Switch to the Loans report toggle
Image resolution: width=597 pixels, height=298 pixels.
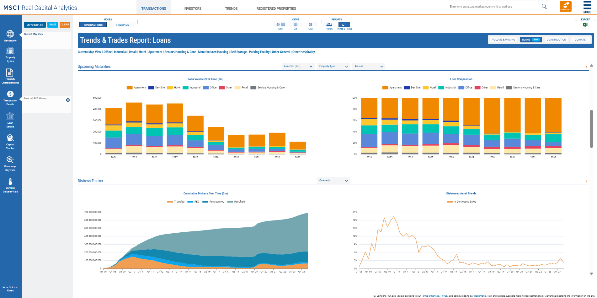(531, 39)
